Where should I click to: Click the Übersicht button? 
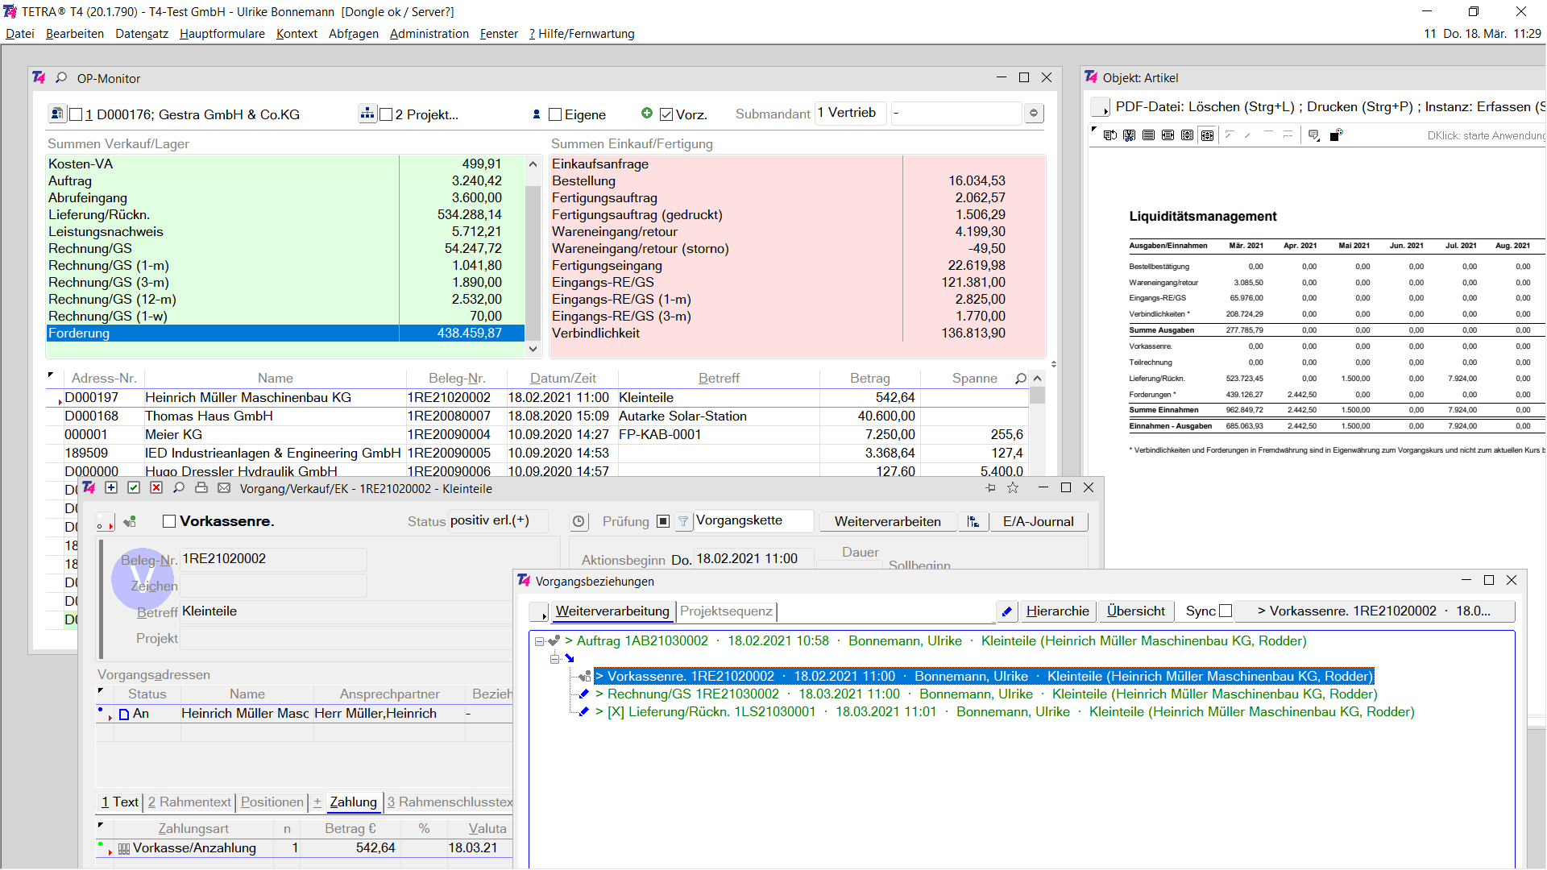point(1136,611)
